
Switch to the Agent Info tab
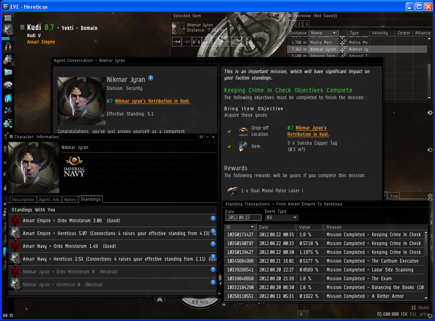click(x=49, y=199)
